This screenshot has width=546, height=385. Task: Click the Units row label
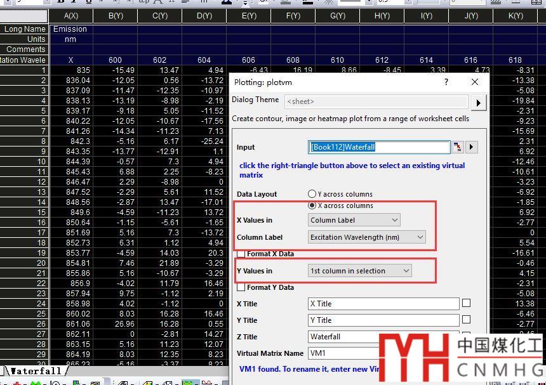point(24,39)
